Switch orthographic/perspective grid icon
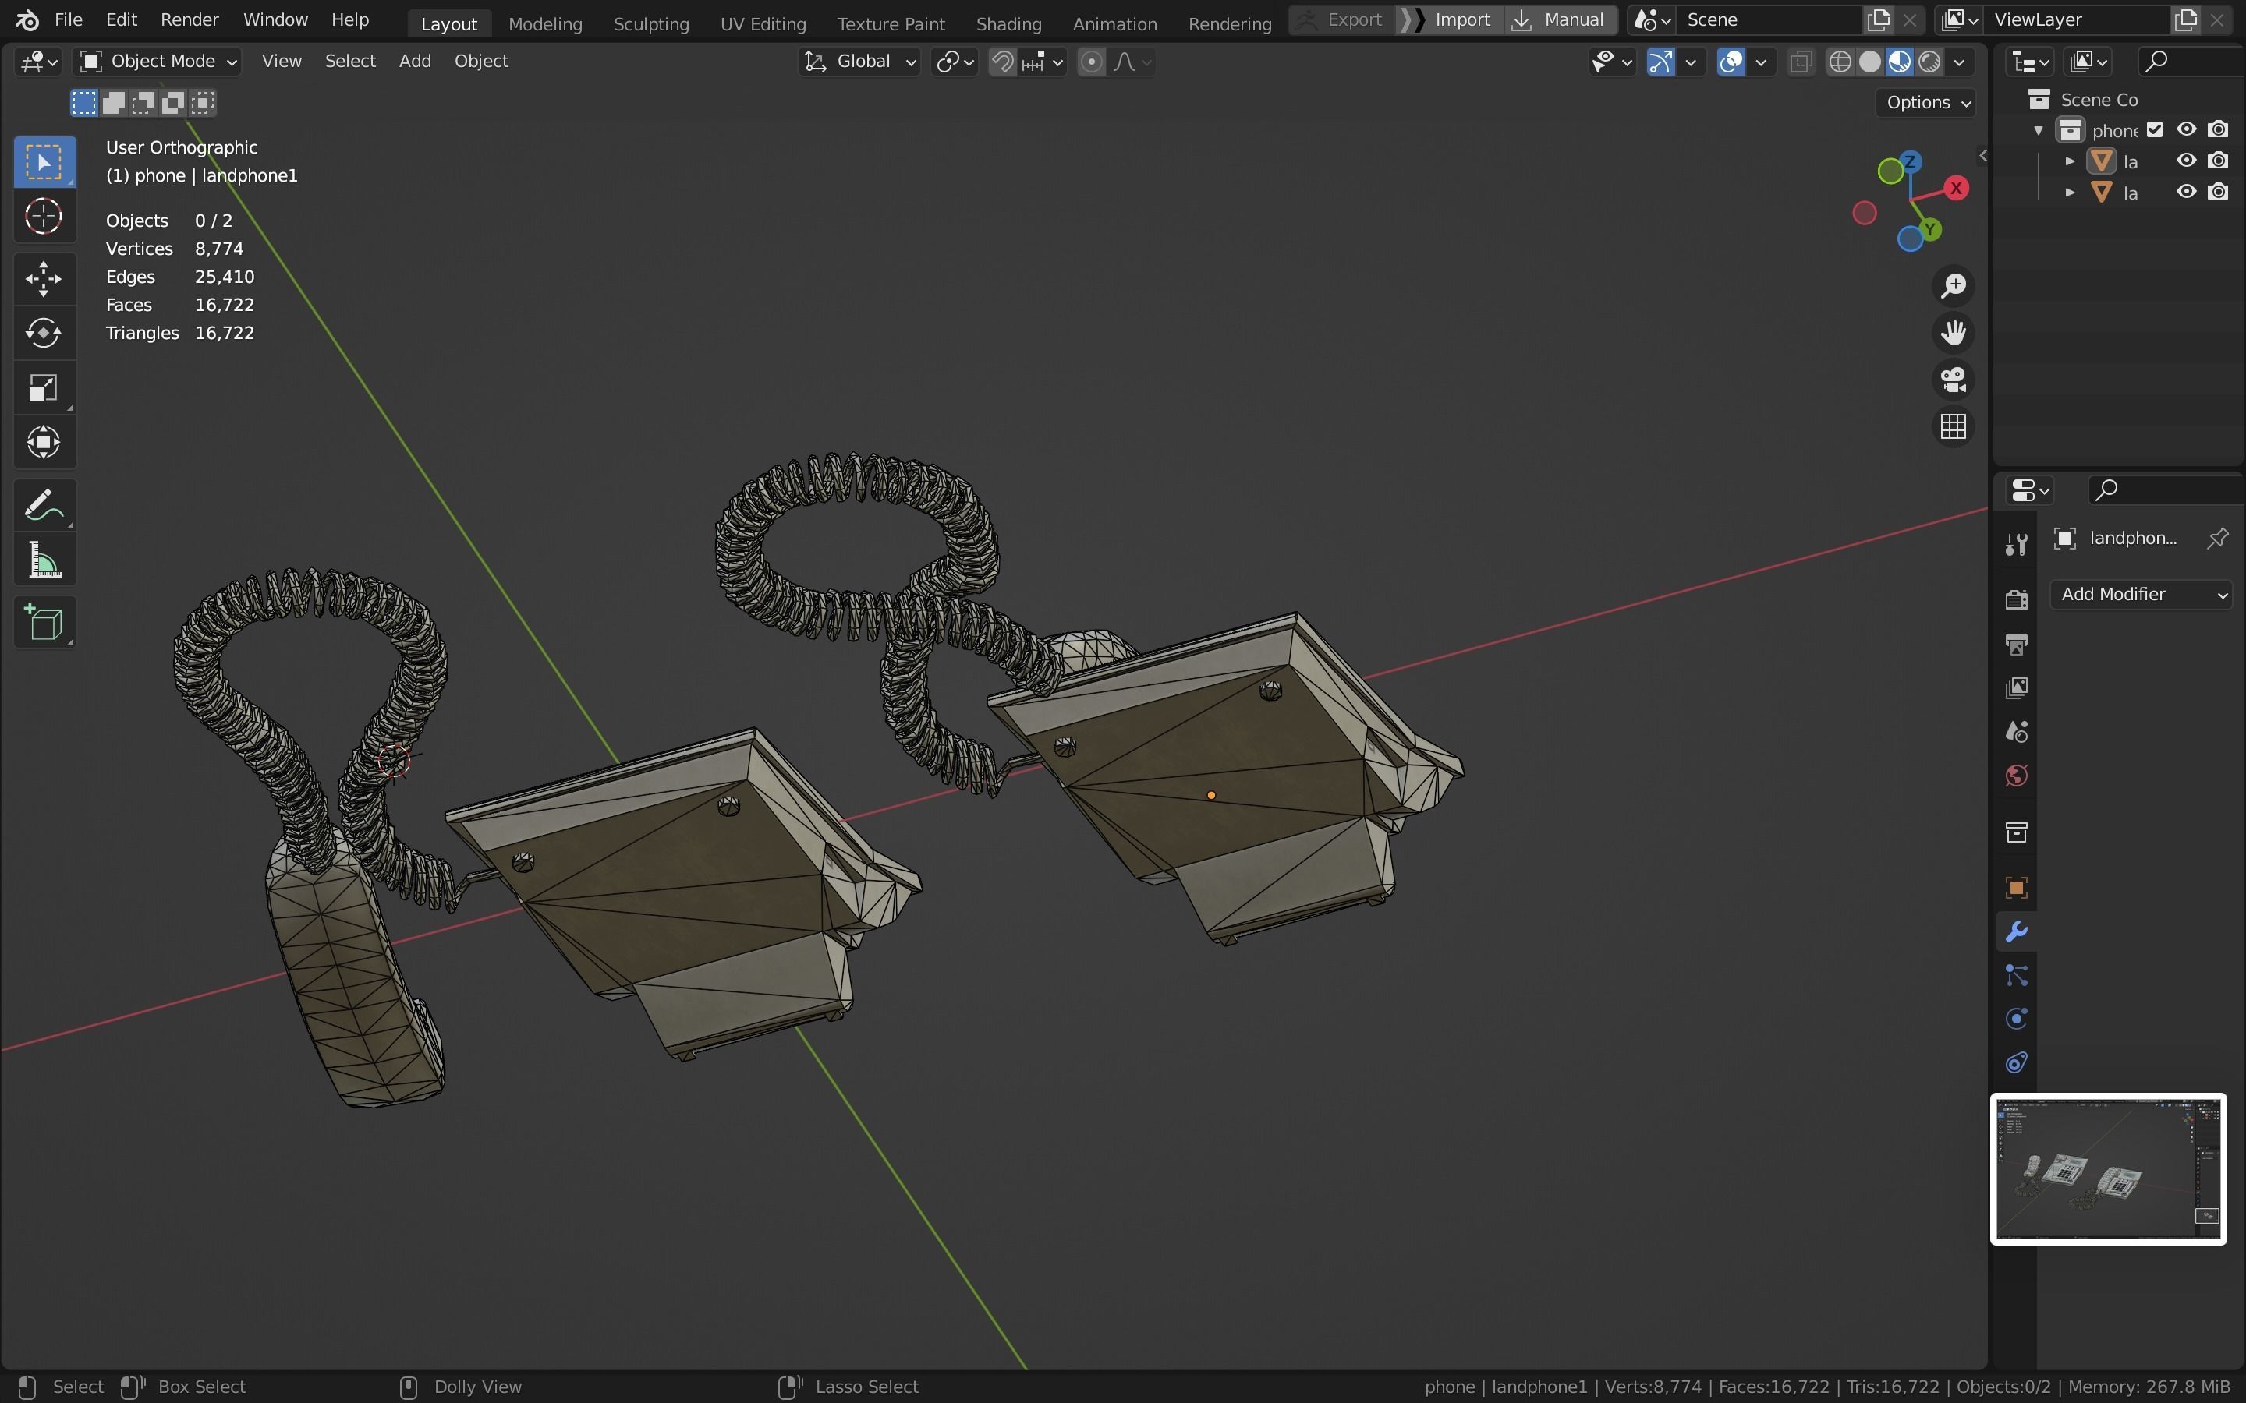The image size is (2246, 1403). coord(1953,427)
